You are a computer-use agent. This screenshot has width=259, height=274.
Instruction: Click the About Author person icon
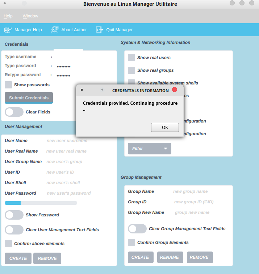(x=55, y=30)
